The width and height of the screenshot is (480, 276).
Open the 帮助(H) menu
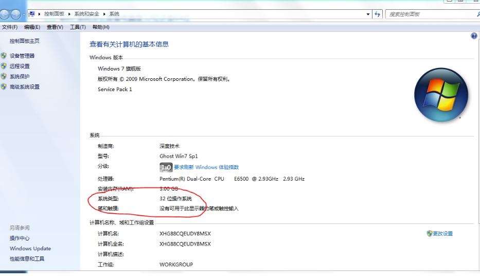[x=101, y=27]
